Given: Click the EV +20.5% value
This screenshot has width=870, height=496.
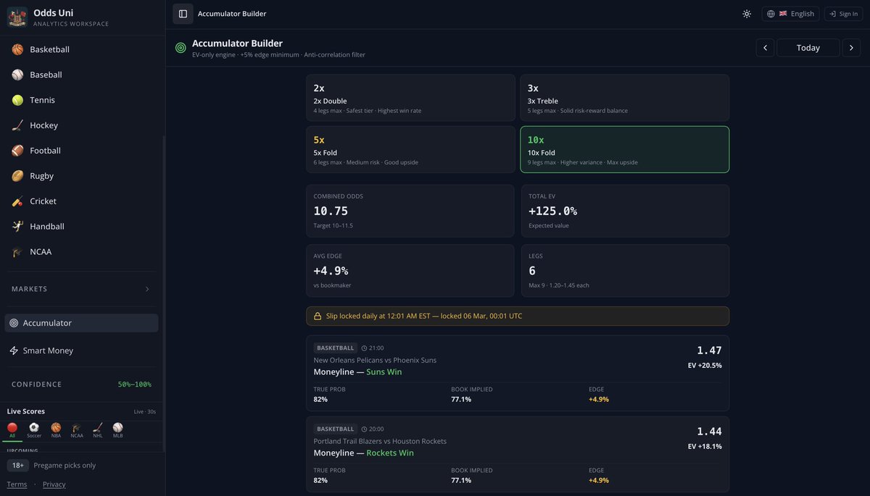Looking at the screenshot, I should pos(705,366).
